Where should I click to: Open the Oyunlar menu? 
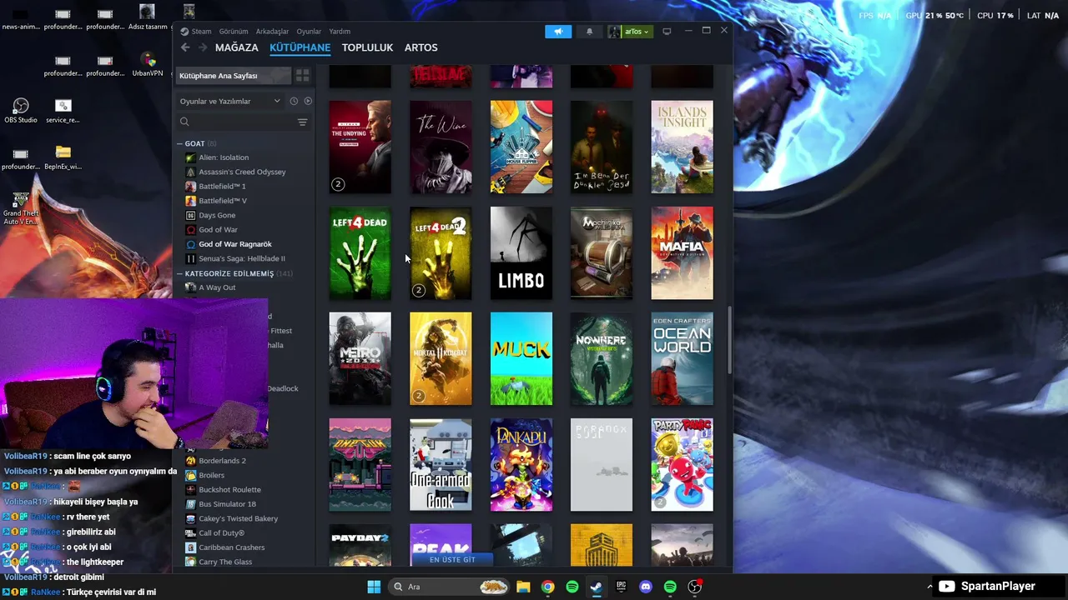(x=309, y=32)
